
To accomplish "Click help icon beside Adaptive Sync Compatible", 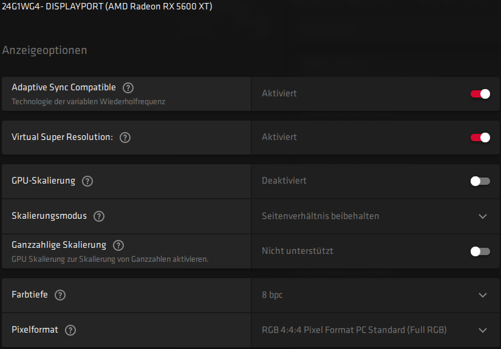I will click(128, 88).
